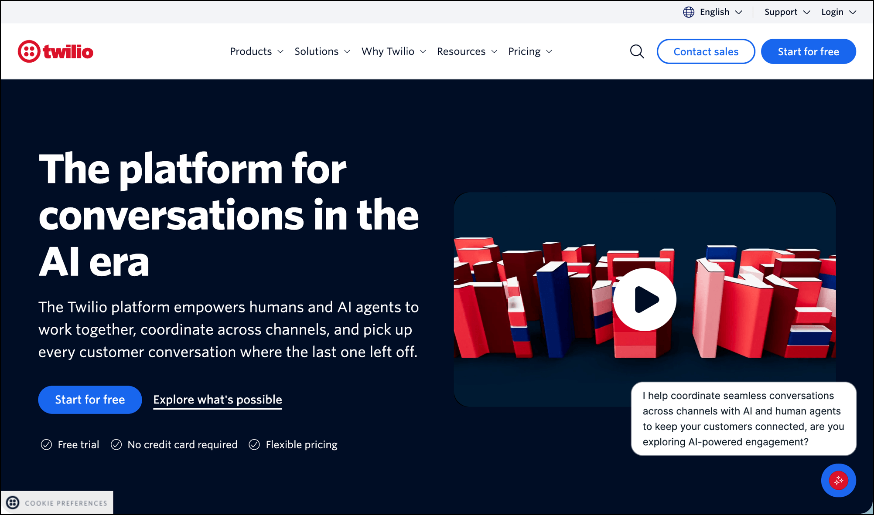Image resolution: width=874 pixels, height=515 pixels.
Task: Click the 'Flexible pricing' text
Action: (x=301, y=444)
